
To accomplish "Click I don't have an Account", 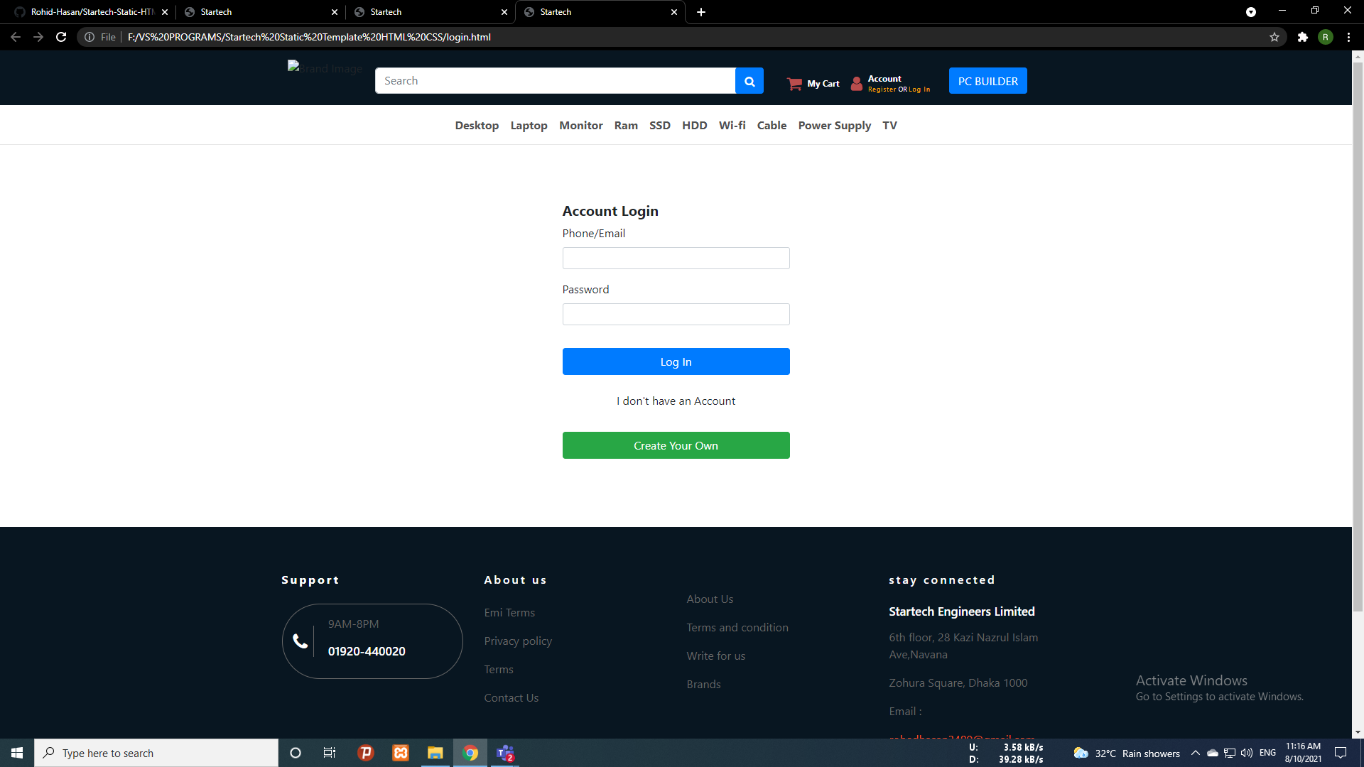I will [676, 401].
